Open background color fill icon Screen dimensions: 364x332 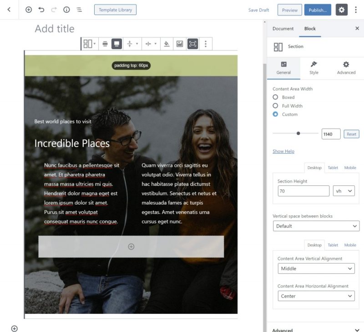tap(167, 44)
